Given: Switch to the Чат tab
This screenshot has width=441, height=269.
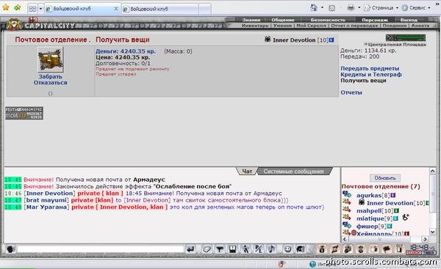Looking at the screenshot, I should (x=247, y=171).
